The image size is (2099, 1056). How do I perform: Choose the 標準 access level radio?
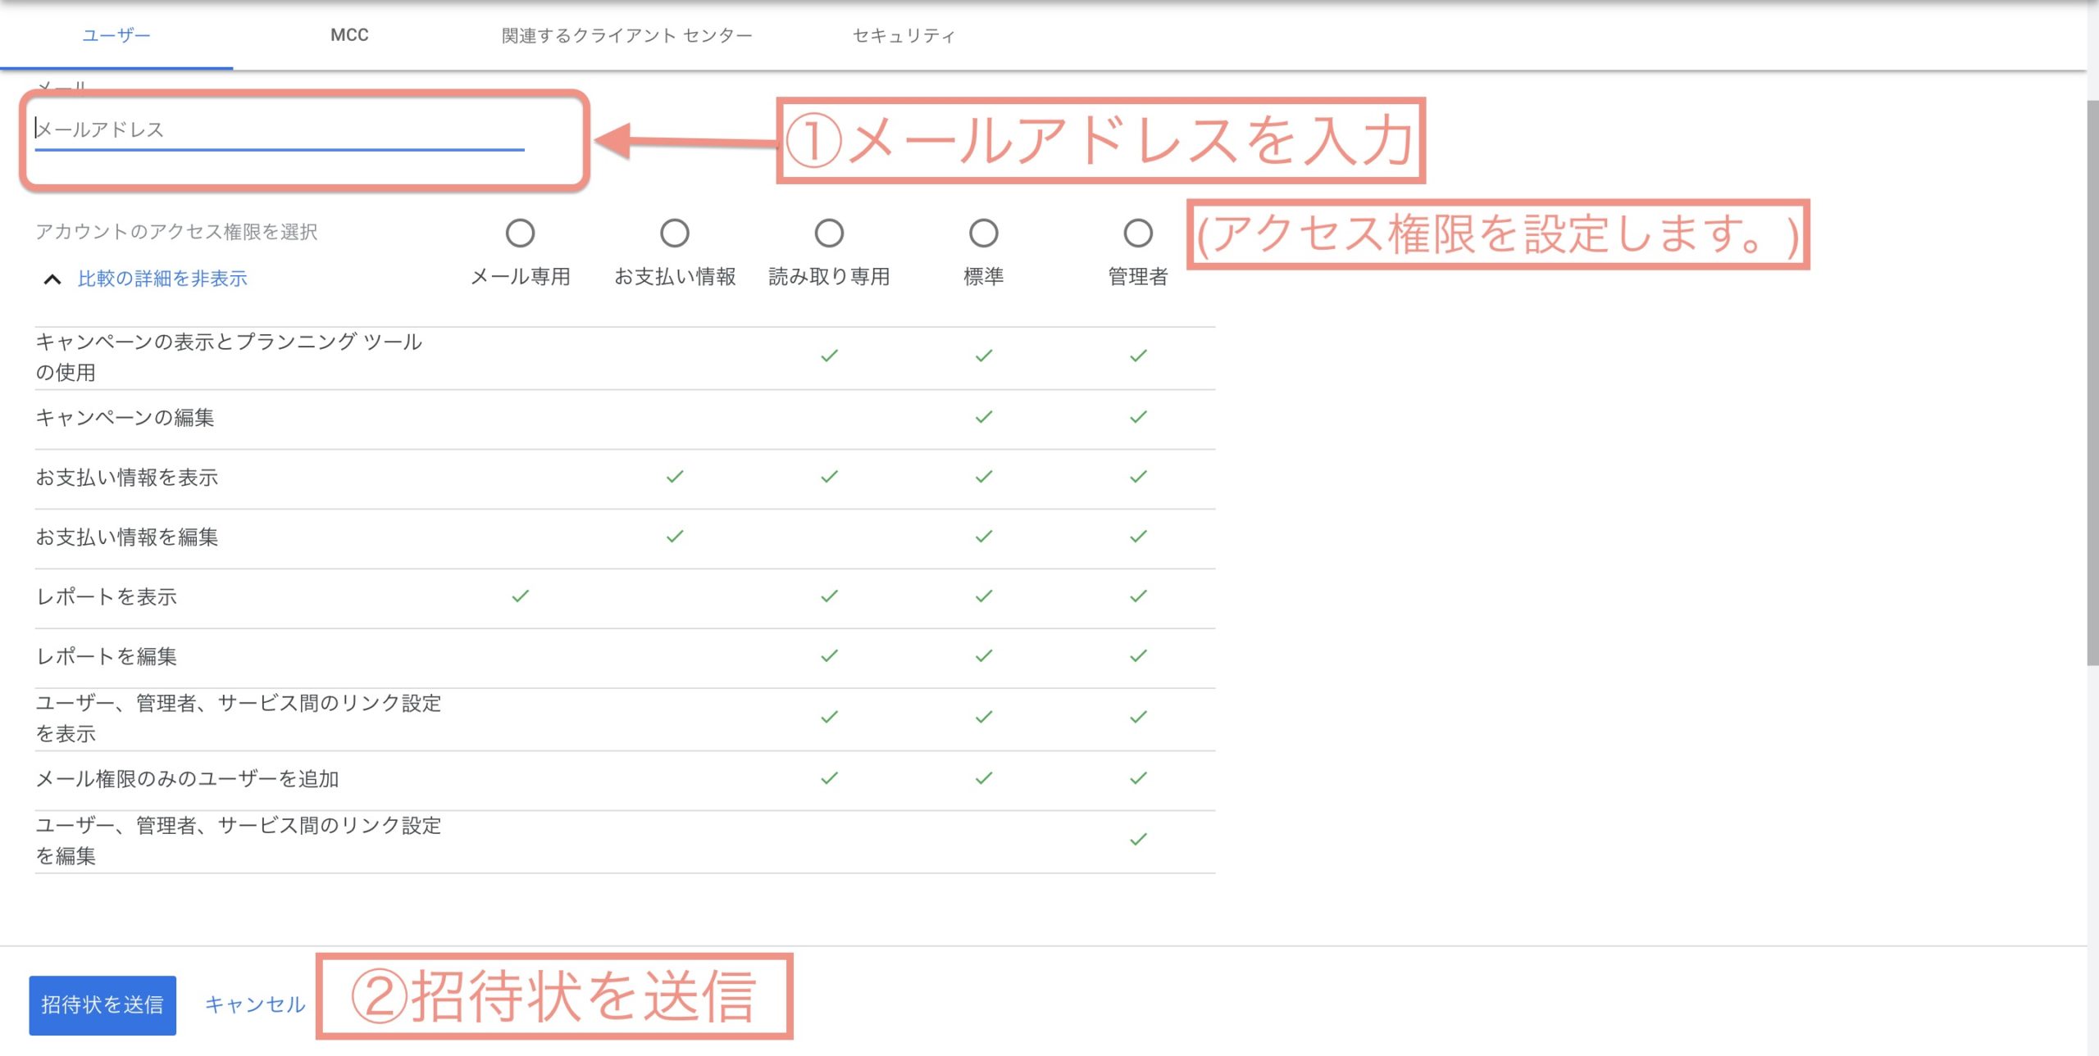point(983,233)
